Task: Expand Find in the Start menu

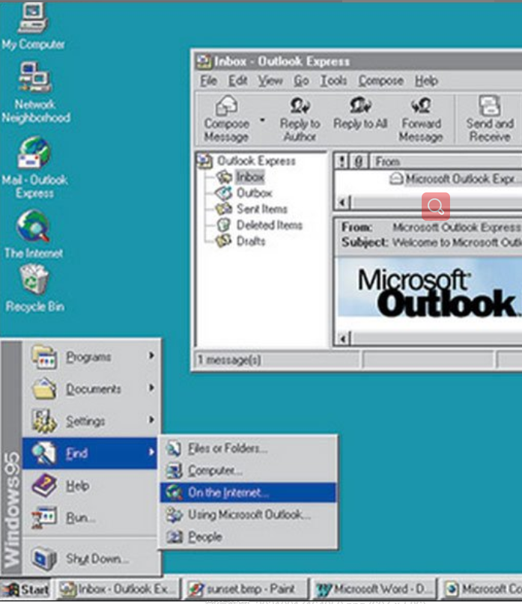Action: [90, 453]
